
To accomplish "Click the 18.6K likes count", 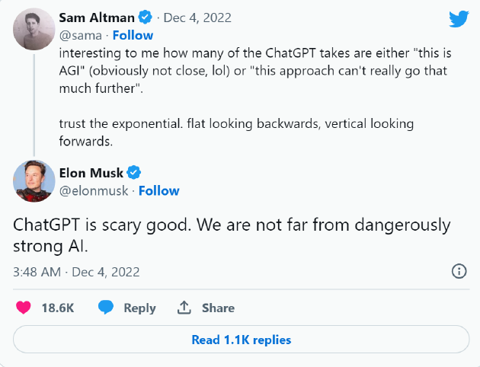I will point(57,308).
